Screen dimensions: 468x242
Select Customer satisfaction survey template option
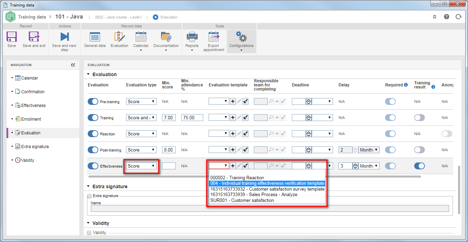(267, 189)
